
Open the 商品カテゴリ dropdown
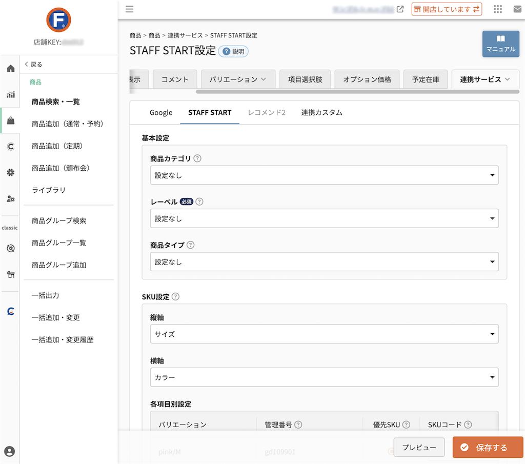pos(324,175)
